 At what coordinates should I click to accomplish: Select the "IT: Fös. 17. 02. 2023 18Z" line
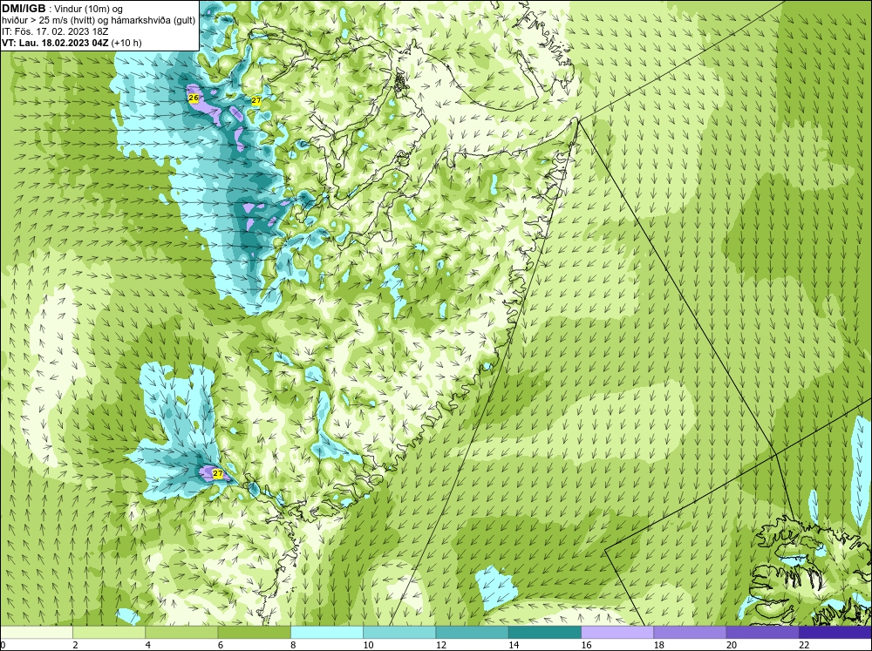click(55, 31)
